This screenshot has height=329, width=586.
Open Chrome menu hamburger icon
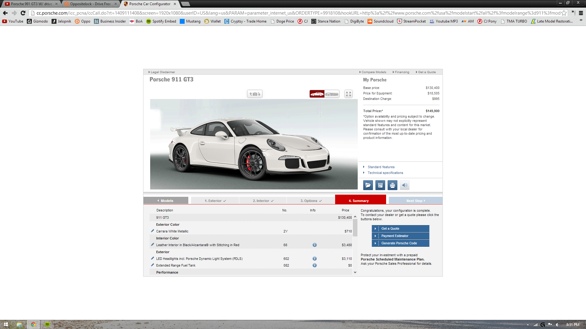pos(581,13)
